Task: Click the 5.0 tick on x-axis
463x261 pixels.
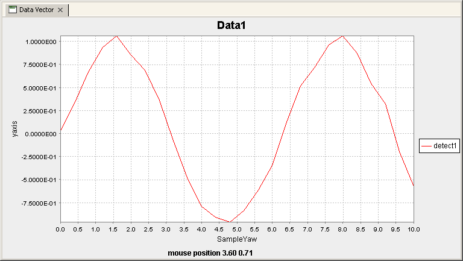Action: click(x=237, y=229)
